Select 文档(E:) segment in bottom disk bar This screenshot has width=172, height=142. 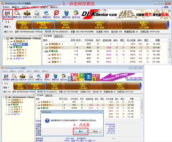(x=83, y=86)
